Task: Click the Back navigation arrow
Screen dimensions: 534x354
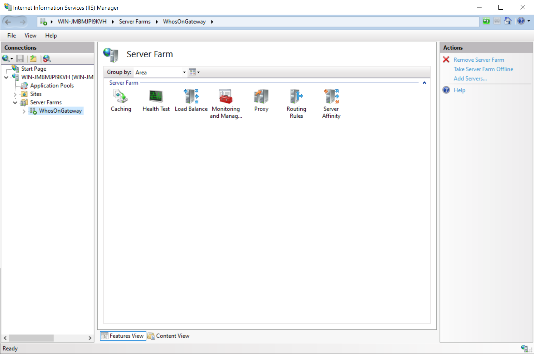Action: coord(8,22)
